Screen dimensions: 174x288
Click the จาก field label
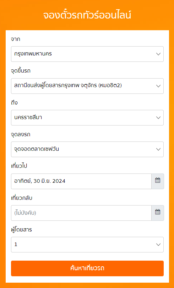tap(16, 39)
